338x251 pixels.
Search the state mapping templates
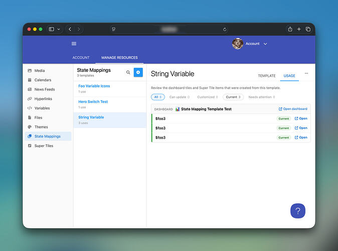(x=128, y=72)
